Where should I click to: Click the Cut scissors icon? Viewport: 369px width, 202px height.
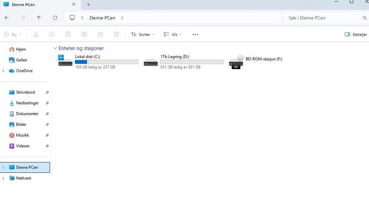click(36, 34)
